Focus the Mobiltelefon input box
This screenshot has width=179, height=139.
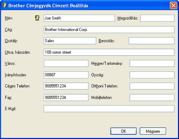click(152, 98)
